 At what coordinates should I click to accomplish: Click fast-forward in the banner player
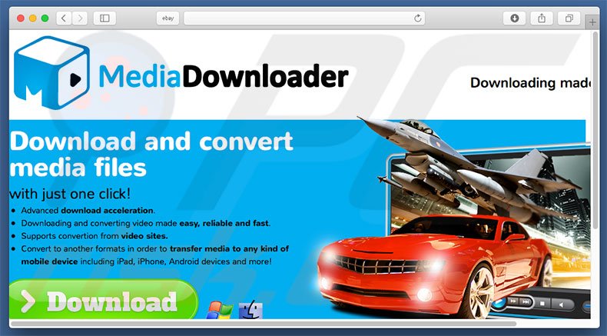tap(512, 301)
